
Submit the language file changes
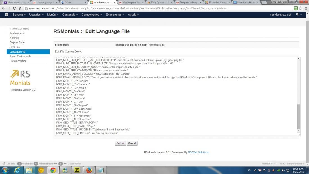coord(120,143)
